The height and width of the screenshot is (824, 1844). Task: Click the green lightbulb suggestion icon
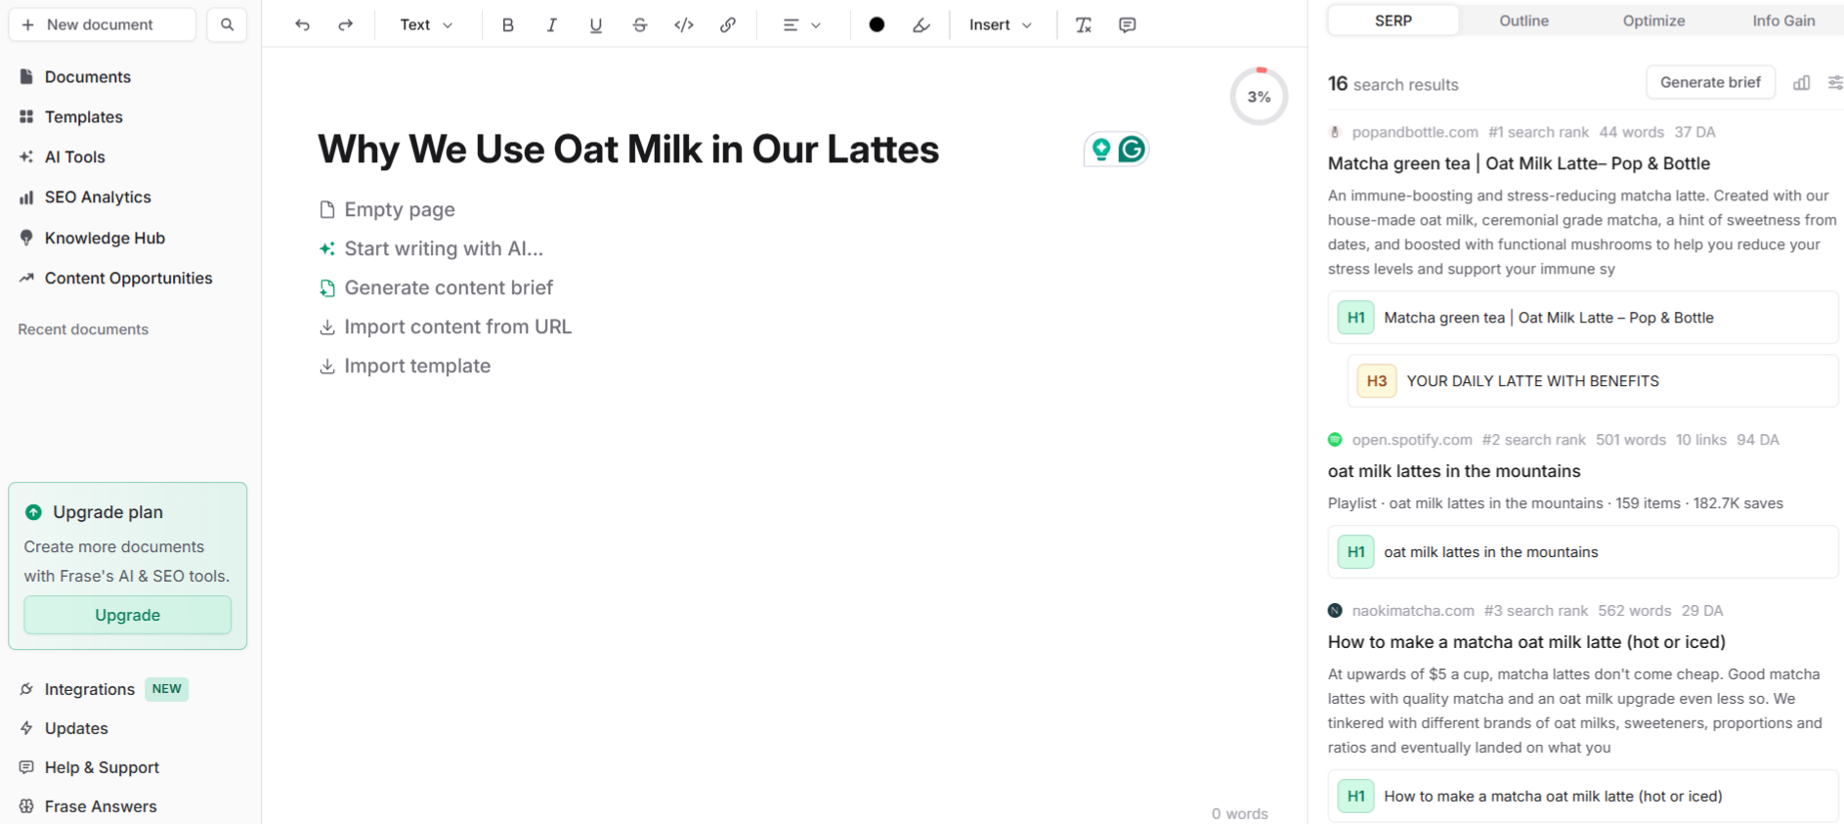click(x=1101, y=150)
